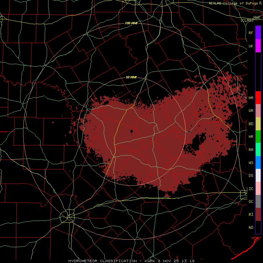
Task: Select the GC gray legend swatch
Action: 258,201
